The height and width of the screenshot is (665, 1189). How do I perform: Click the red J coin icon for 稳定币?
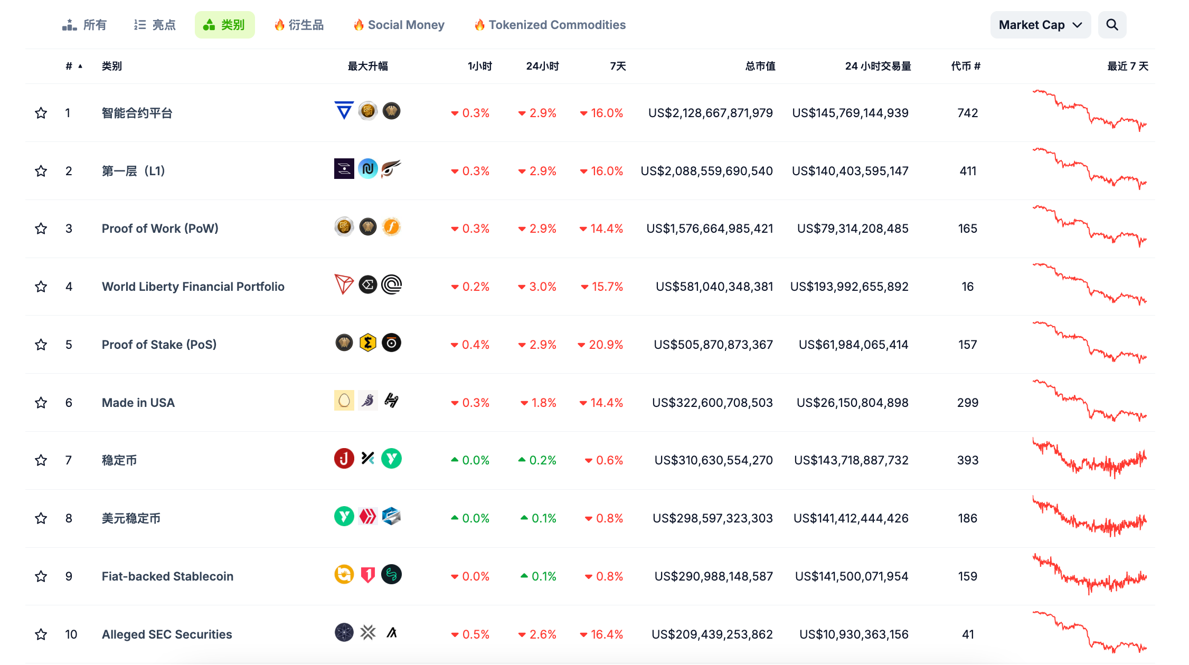(344, 459)
